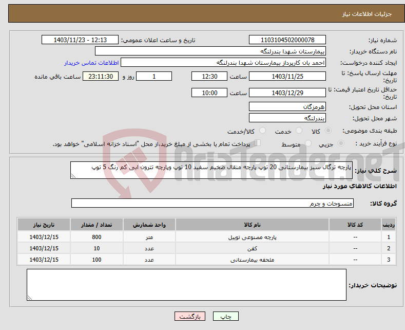This screenshot has width=405, height=330.
Task: Select the row ملحفه بیمارستانی
Action: 206,260
